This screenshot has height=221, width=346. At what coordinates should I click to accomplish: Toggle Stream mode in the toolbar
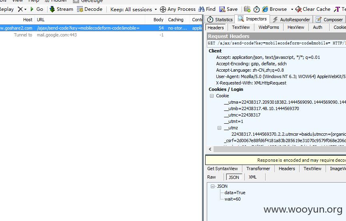point(61,9)
